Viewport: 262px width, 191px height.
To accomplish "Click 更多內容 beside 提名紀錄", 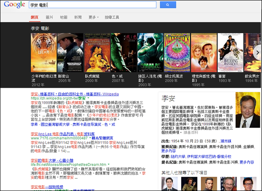I will pos(247,162).
